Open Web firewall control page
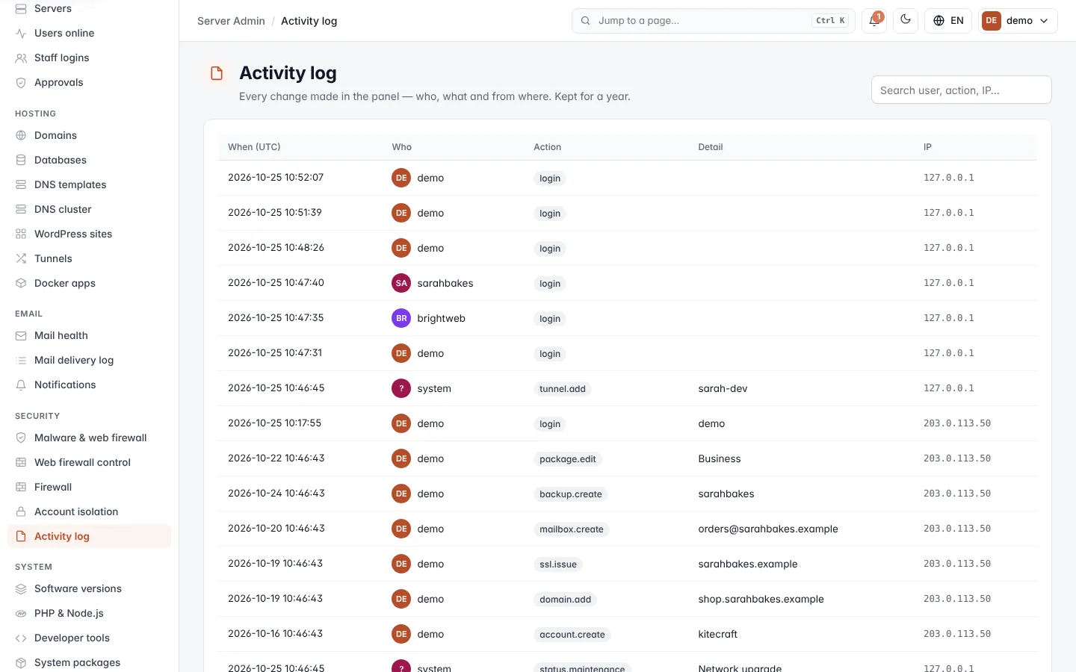This screenshot has width=1076, height=672. (x=89, y=463)
